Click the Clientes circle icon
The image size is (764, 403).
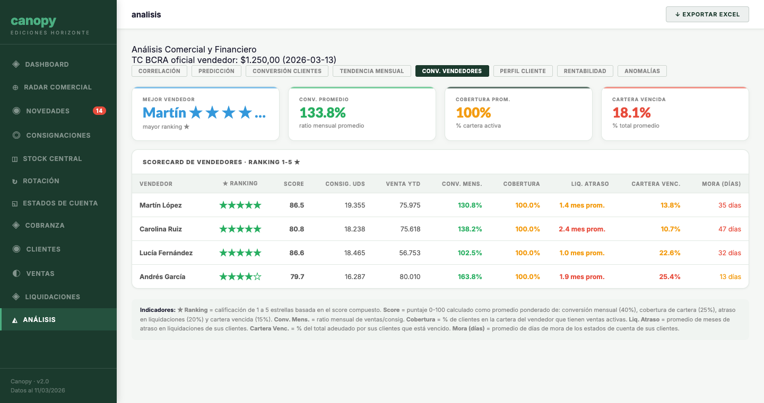point(16,249)
